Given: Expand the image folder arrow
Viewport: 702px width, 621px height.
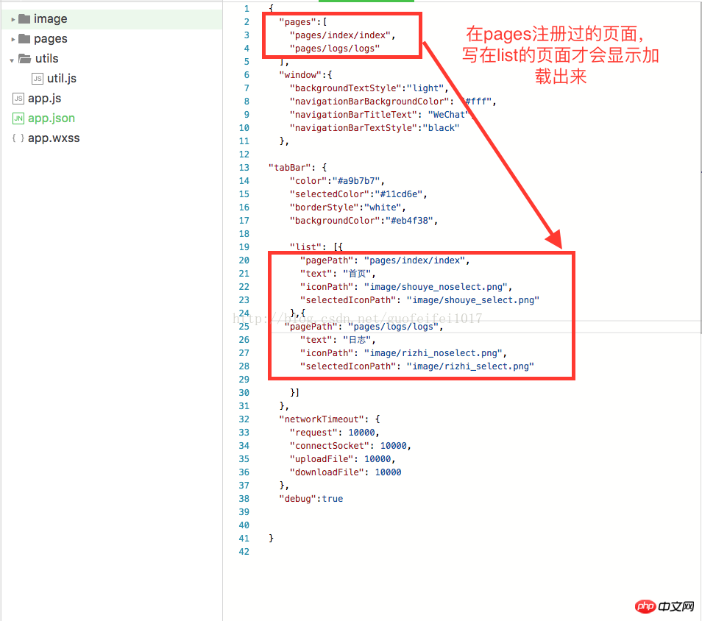Looking at the screenshot, I should [x=13, y=20].
